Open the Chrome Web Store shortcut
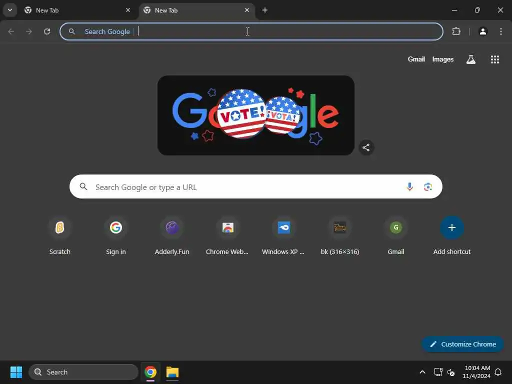The height and width of the screenshot is (384, 512). (x=227, y=236)
